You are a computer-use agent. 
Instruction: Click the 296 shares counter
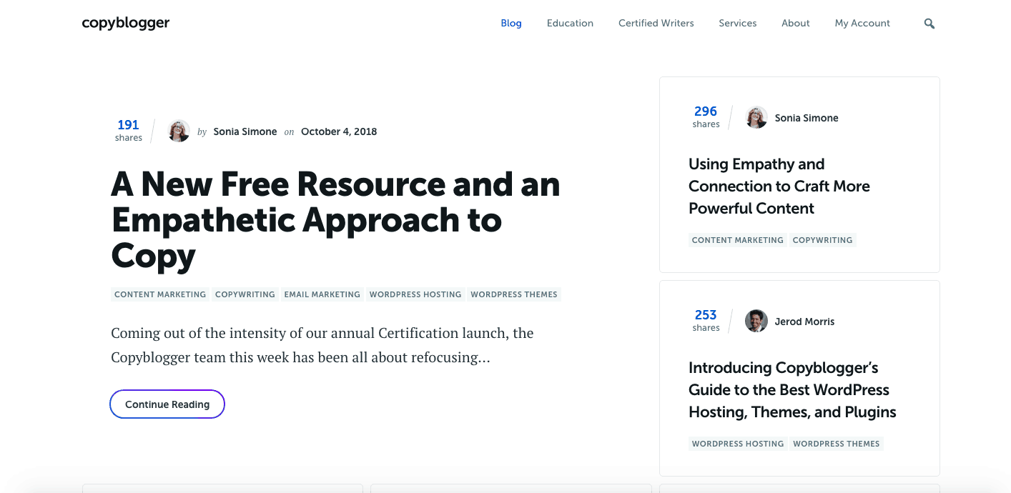click(x=706, y=116)
